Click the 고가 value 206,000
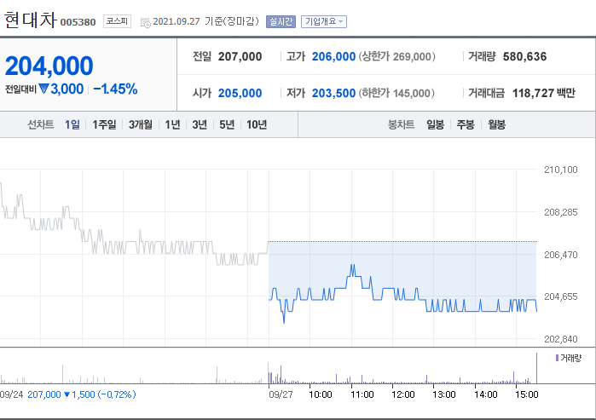Viewport: 596px width, 420px height. click(x=333, y=56)
